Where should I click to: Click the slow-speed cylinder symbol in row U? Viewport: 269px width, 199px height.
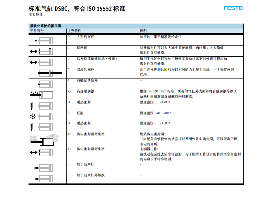pos(41,62)
